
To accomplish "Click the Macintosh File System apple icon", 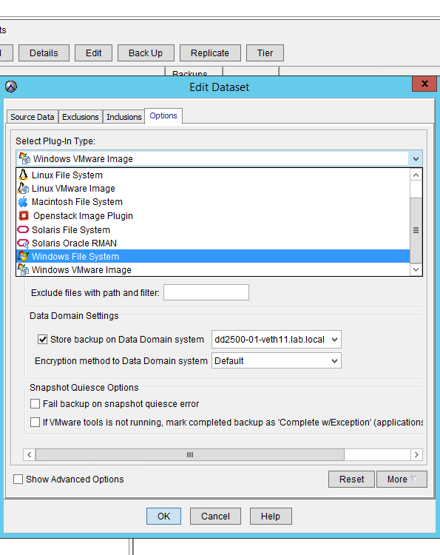I will tap(23, 202).
